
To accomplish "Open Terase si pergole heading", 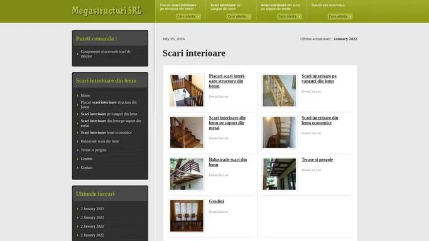I will (317, 159).
